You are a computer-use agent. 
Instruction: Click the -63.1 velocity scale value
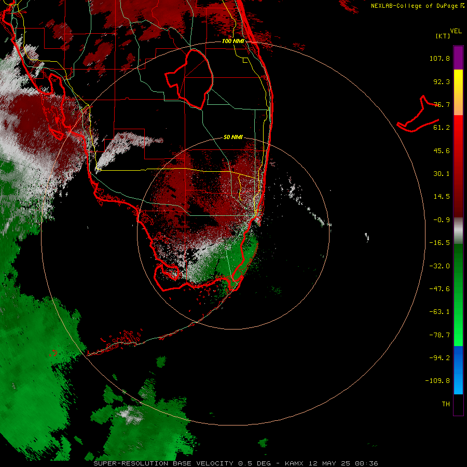[439, 312]
